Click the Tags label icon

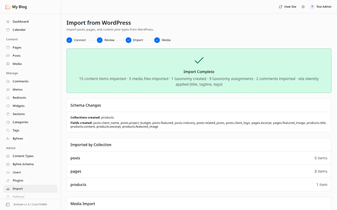tap(8, 130)
